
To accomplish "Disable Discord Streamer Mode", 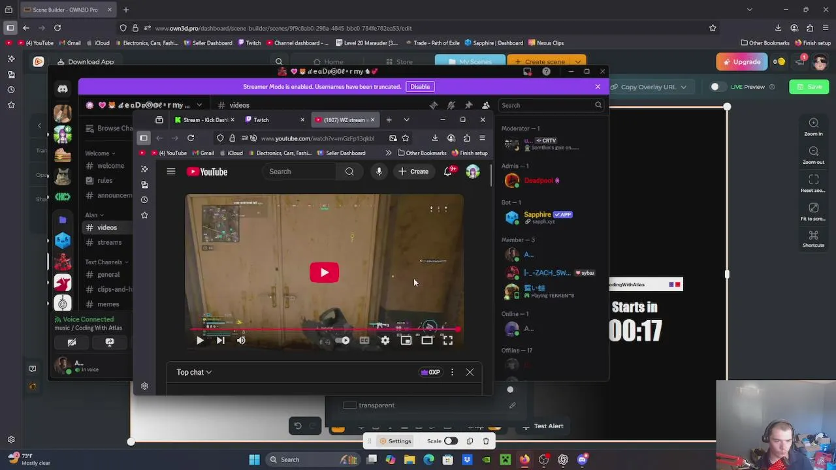I will coord(420,87).
